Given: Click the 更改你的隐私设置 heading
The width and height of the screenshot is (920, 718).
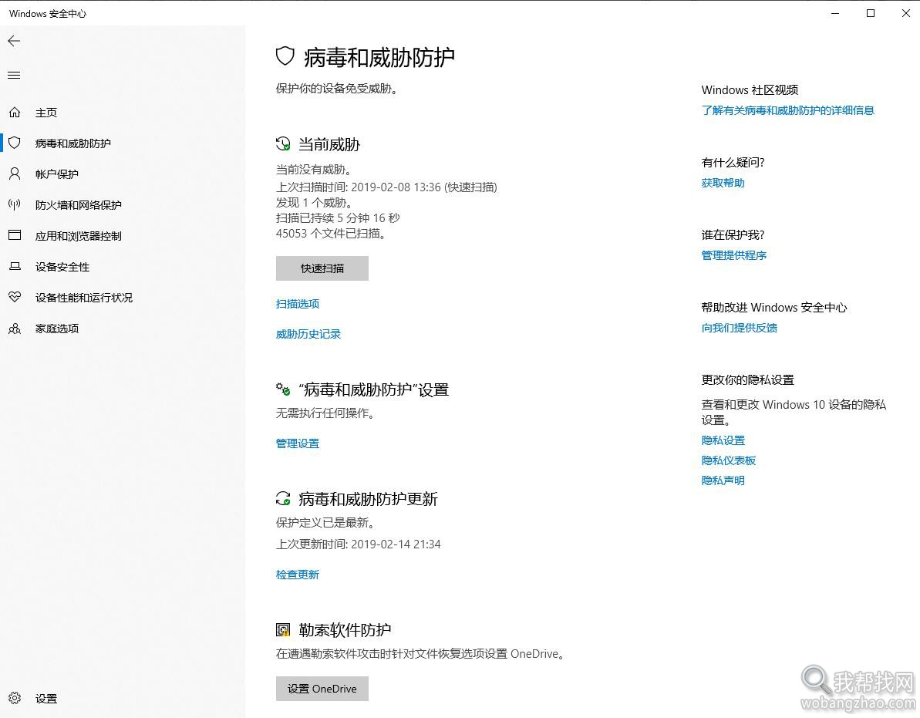Looking at the screenshot, I should 747,379.
